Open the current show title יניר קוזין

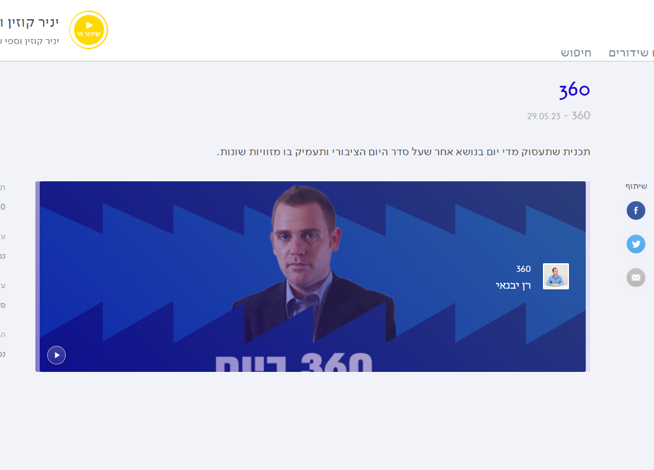tap(29, 22)
